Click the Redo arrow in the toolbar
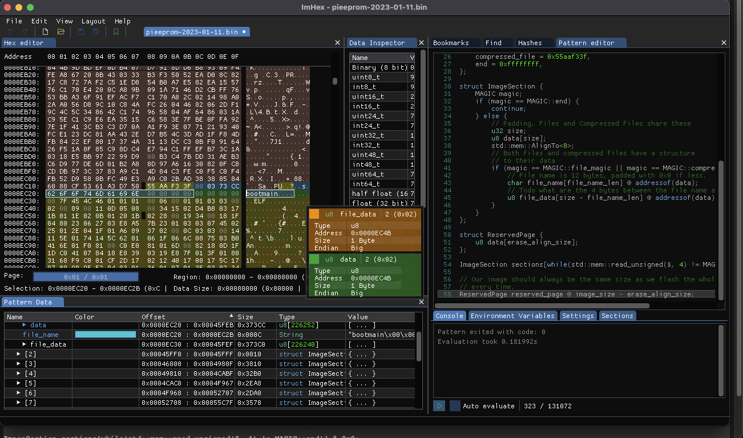743x438 pixels. tap(25, 32)
